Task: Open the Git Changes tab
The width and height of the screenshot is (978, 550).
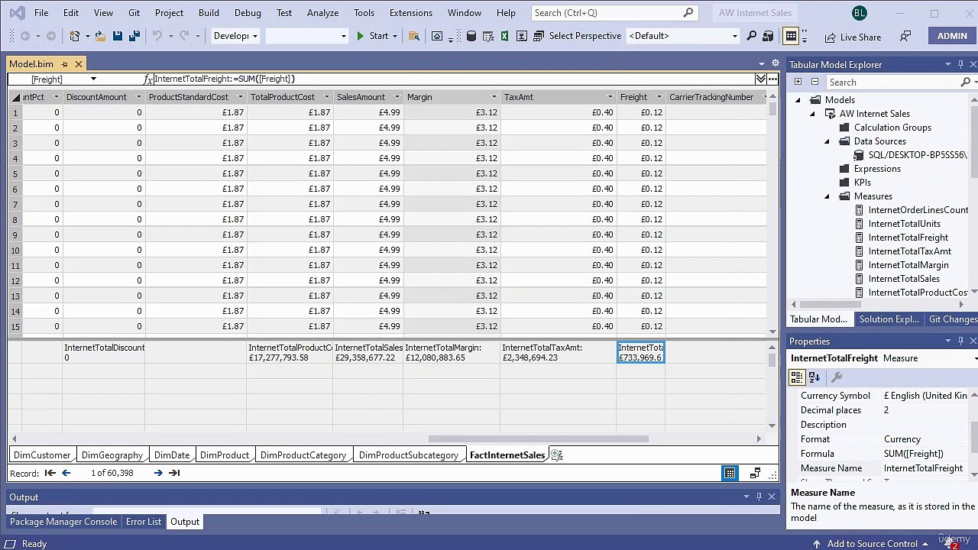Action: (952, 319)
